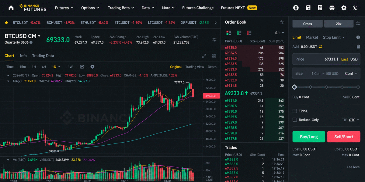Open the Stop Limit order type dropdown
Viewport: 365px width, 182px height.
[334, 37]
